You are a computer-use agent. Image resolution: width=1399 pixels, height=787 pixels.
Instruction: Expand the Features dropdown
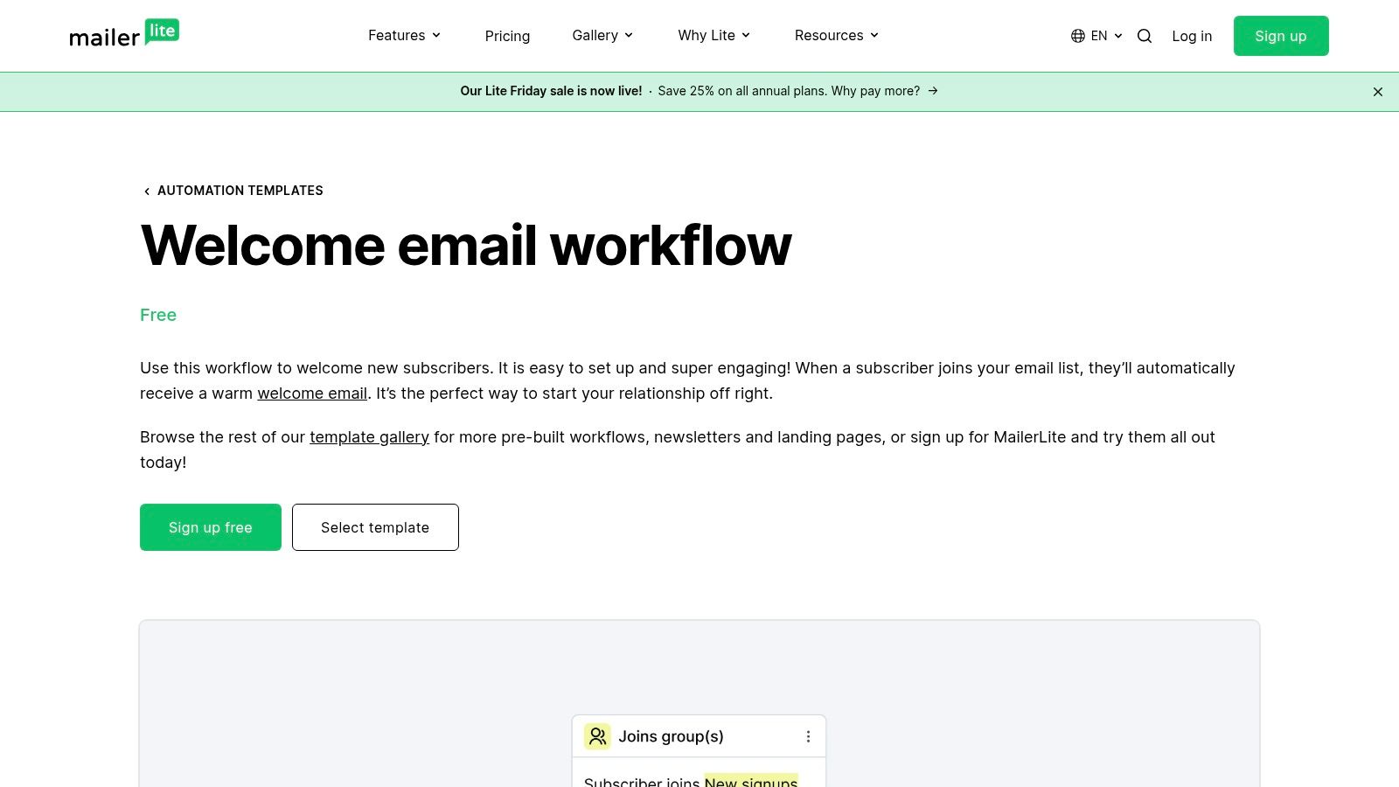404,35
